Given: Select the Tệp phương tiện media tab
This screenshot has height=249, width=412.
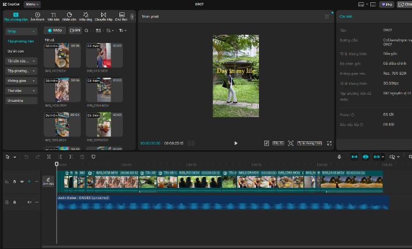Looking at the screenshot, I should tap(16, 16).
